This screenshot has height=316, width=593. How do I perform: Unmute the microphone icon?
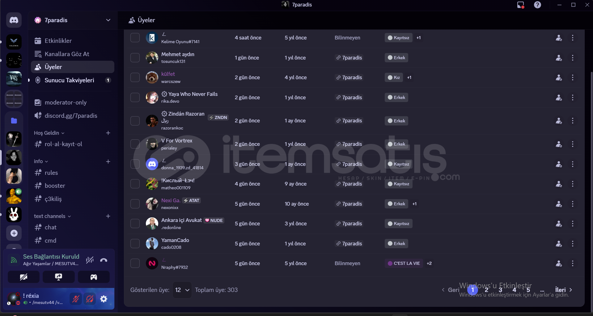pyautogui.click(x=76, y=299)
